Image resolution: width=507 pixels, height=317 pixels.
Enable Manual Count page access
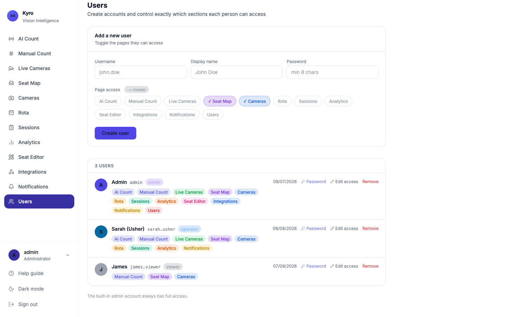point(143,101)
